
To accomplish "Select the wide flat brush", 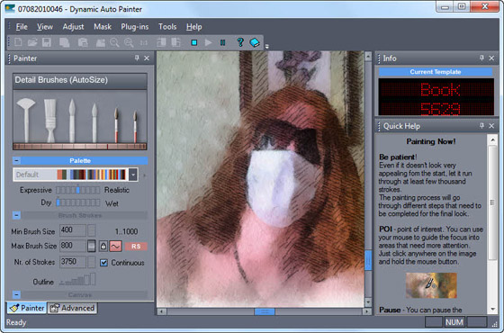I will [49, 120].
